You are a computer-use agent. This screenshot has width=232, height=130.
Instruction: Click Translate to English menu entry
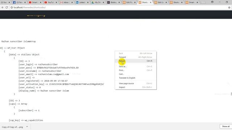pos(136,78)
